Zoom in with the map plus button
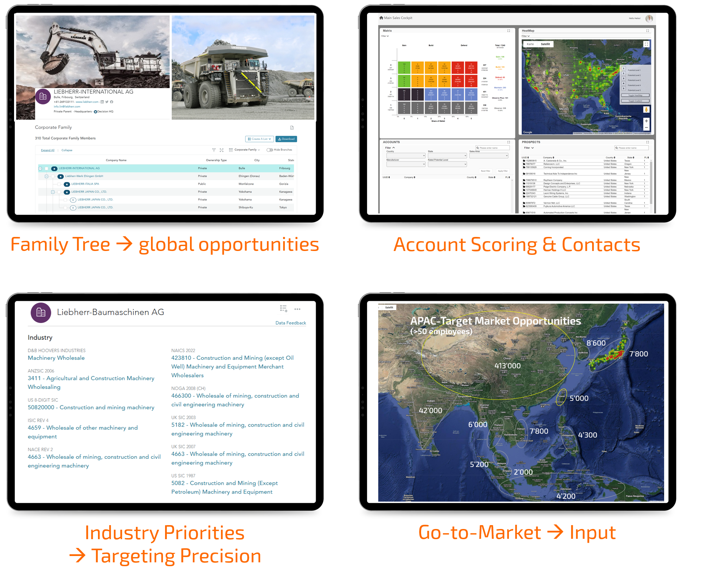Screen dimensions: 701x569 coord(646,121)
